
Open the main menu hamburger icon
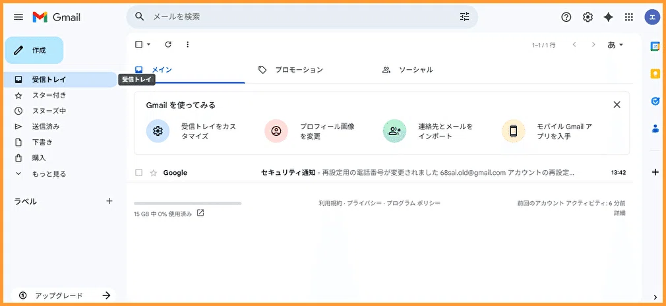(18, 17)
